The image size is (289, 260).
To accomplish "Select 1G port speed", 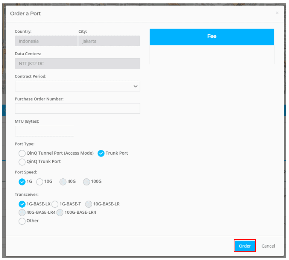I will (22, 181).
